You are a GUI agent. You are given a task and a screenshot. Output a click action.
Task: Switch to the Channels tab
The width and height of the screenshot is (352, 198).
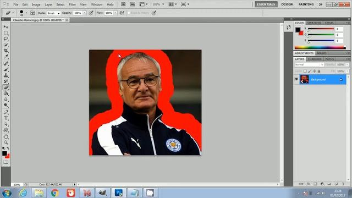point(315,59)
